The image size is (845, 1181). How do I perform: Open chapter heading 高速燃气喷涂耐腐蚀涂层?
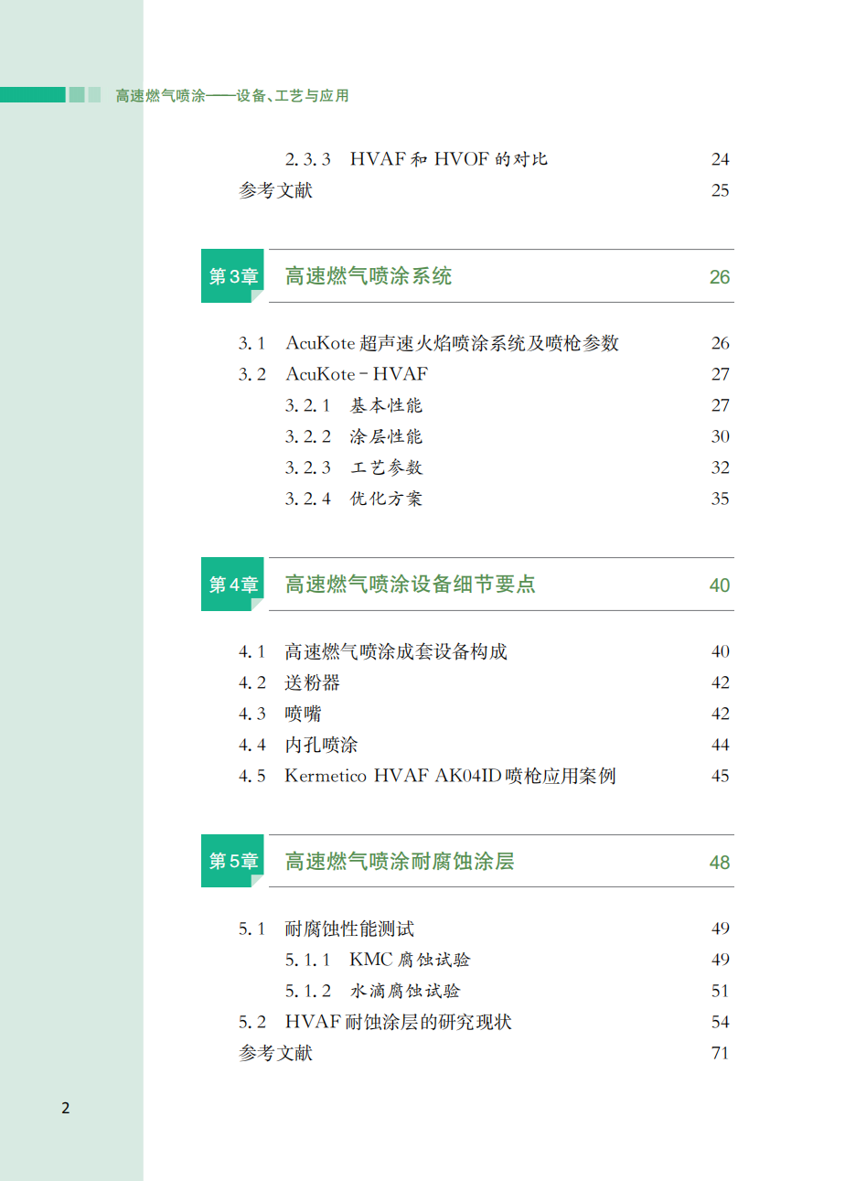[x=400, y=861]
